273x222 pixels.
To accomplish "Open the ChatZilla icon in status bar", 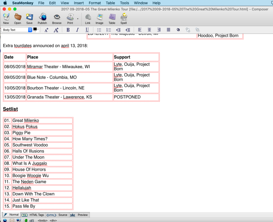I will tap(32, 220).
